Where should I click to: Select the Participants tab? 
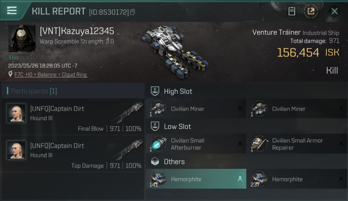[34, 91]
